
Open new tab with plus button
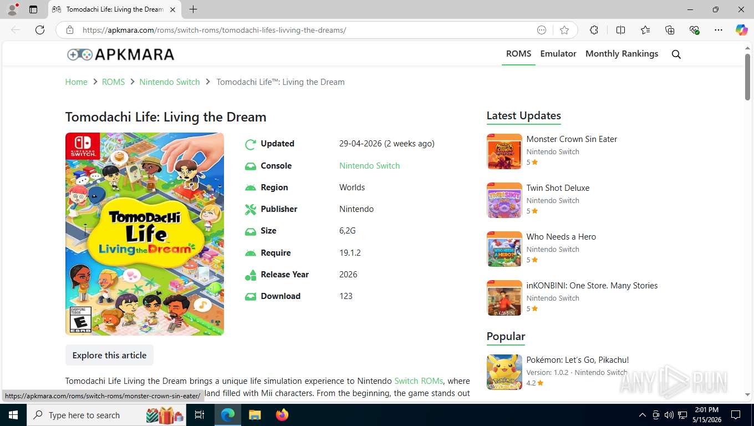click(x=193, y=9)
